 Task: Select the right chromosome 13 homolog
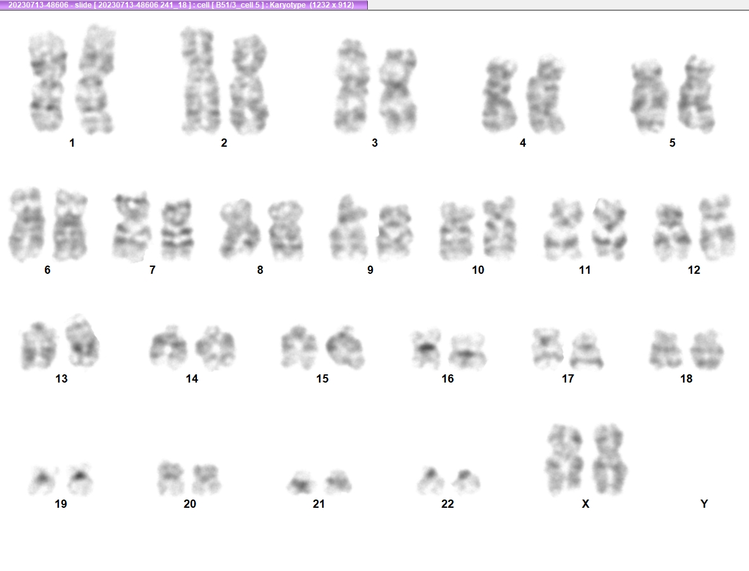(82, 341)
